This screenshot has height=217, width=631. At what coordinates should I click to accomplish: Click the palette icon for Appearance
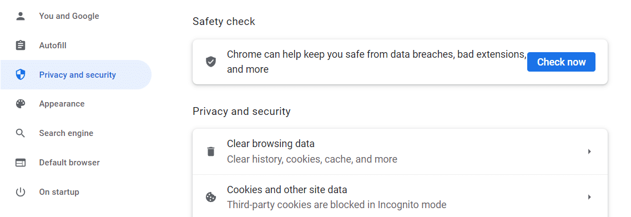(x=20, y=104)
